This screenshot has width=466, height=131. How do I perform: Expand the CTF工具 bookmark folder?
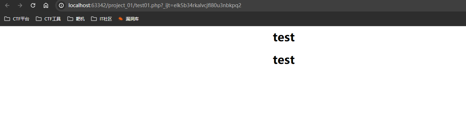tap(48, 19)
